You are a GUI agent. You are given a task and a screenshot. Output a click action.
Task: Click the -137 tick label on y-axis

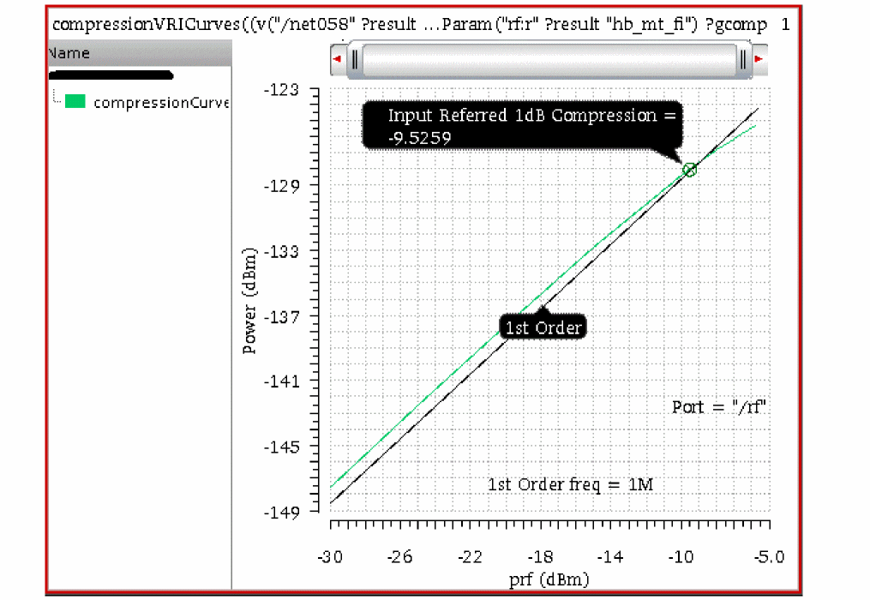click(281, 317)
